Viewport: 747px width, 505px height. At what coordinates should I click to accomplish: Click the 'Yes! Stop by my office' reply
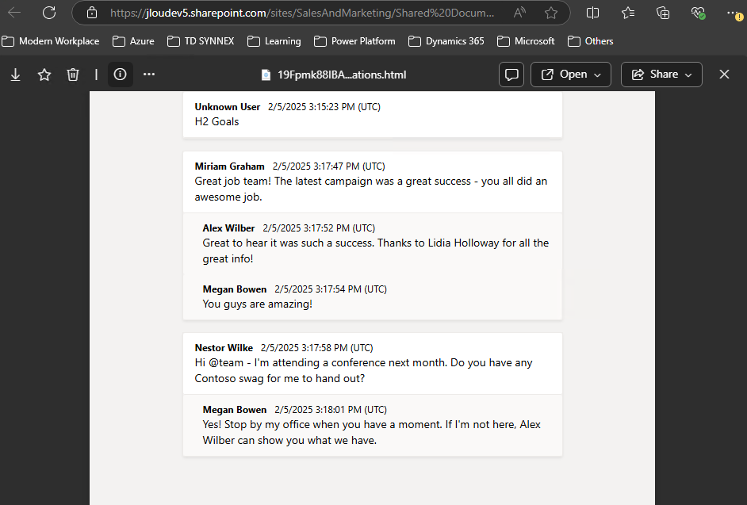pyautogui.click(x=372, y=432)
